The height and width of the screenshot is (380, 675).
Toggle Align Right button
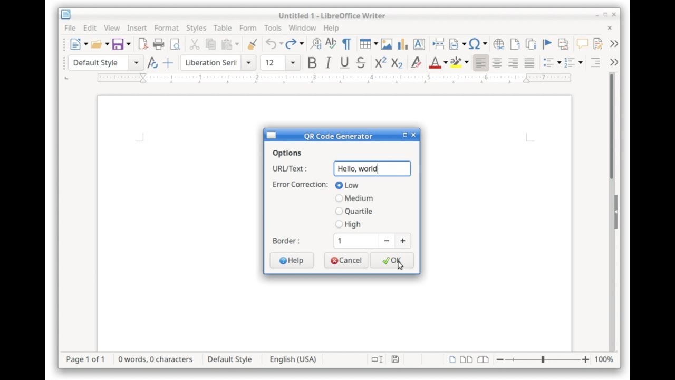click(513, 63)
